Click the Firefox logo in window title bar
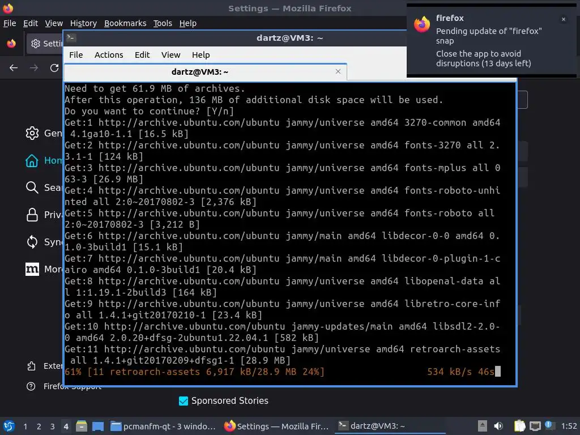The width and height of the screenshot is (580, 435). [8, 8]
